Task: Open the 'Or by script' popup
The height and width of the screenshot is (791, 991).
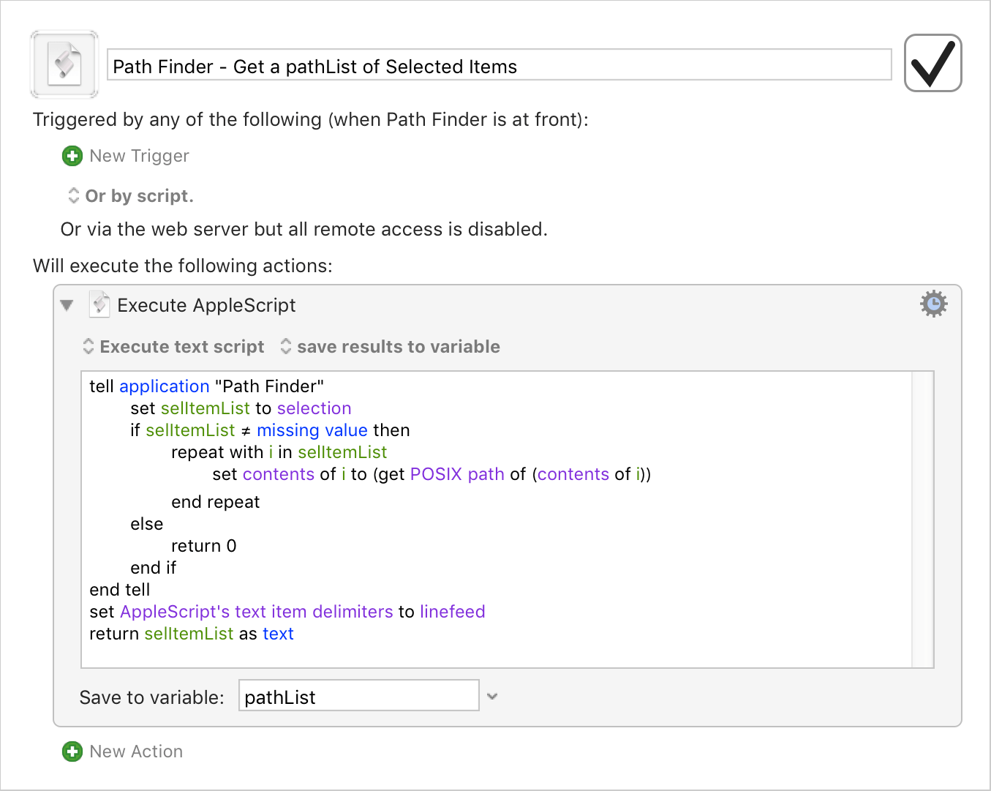Action: click(x=131, y=196)
